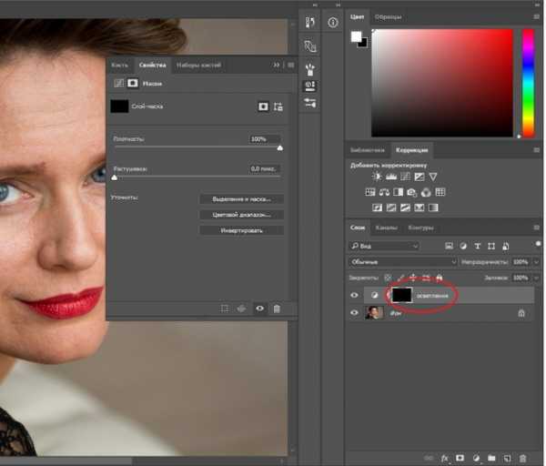The height and width of the screenshot is (466, 546).
Task: Click the Цветовой диапазон button
Action: point(241,215)
